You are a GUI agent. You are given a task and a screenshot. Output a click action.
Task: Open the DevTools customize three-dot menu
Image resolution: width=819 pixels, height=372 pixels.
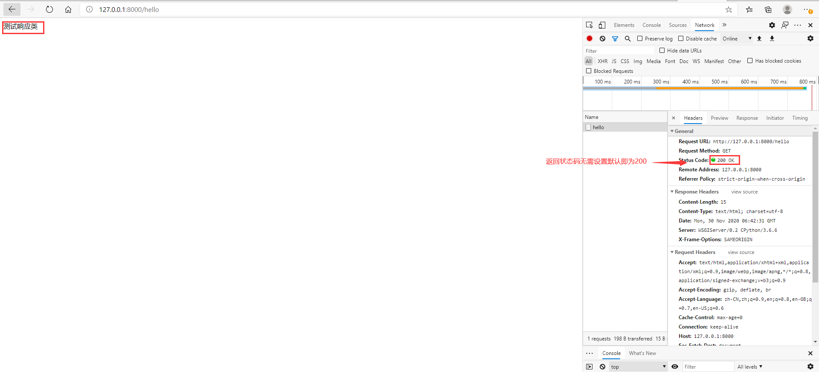pyautogui.click(x=798, y=25)
